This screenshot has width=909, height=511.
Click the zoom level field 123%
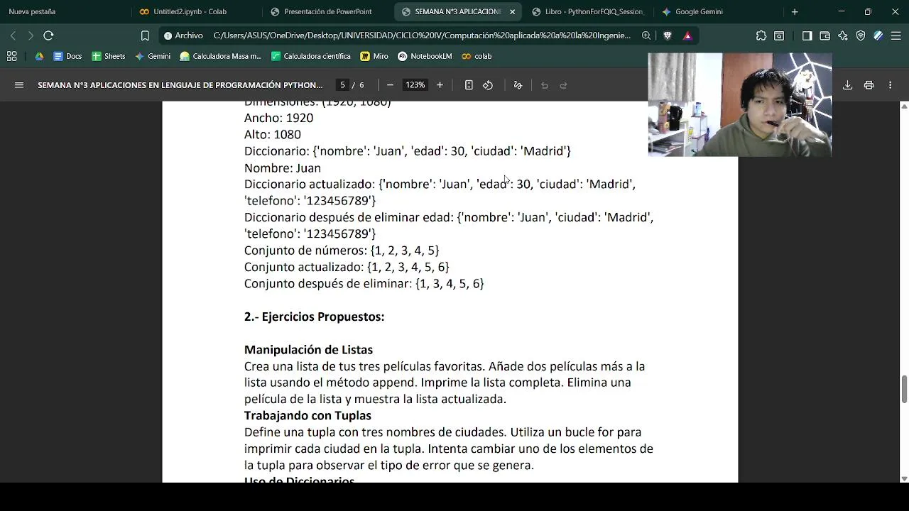pos(415,85)
